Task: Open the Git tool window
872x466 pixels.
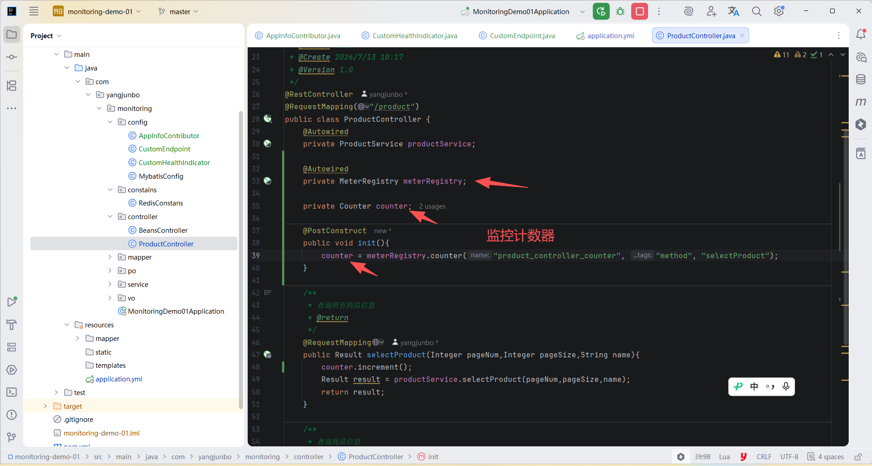Action: (12, 437)
